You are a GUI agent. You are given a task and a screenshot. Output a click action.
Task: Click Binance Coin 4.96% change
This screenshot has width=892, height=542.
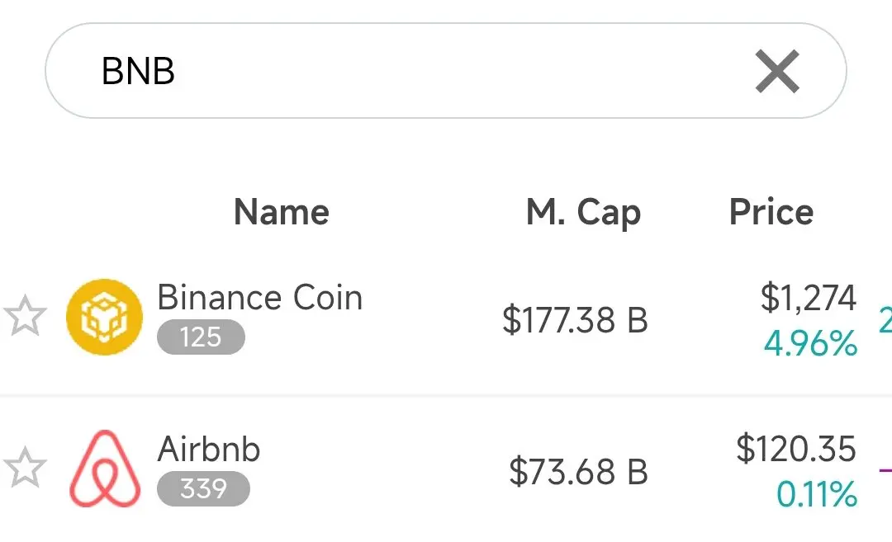coord(810,343)
